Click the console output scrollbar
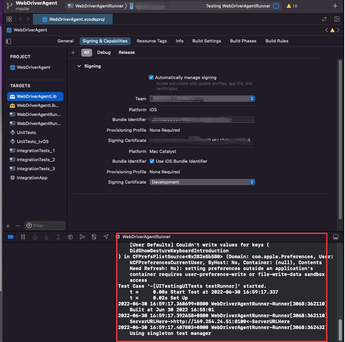 (x=340, y=329)
